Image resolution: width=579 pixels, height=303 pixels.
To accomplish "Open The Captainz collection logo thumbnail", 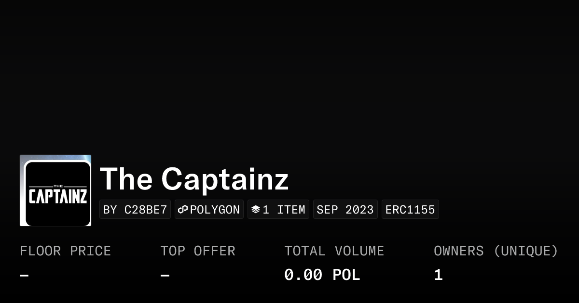I will tap(55, 190).
